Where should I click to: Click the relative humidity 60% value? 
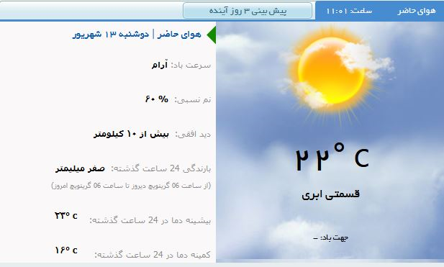(x=157, y=99)
